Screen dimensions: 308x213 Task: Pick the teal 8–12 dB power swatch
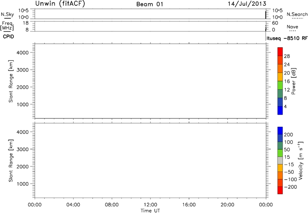click(x=280, y=94)
